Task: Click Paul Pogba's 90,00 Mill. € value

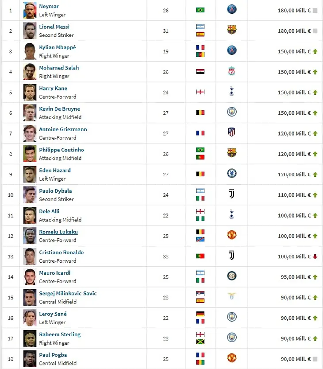Action: coord(296,359)
